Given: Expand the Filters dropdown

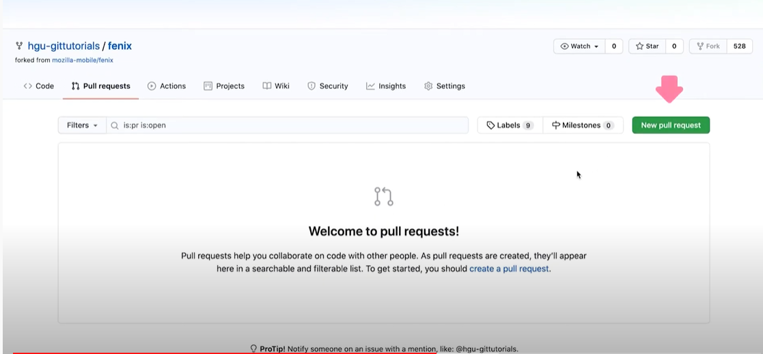Looking at the screenshot, I should [82, 125].
